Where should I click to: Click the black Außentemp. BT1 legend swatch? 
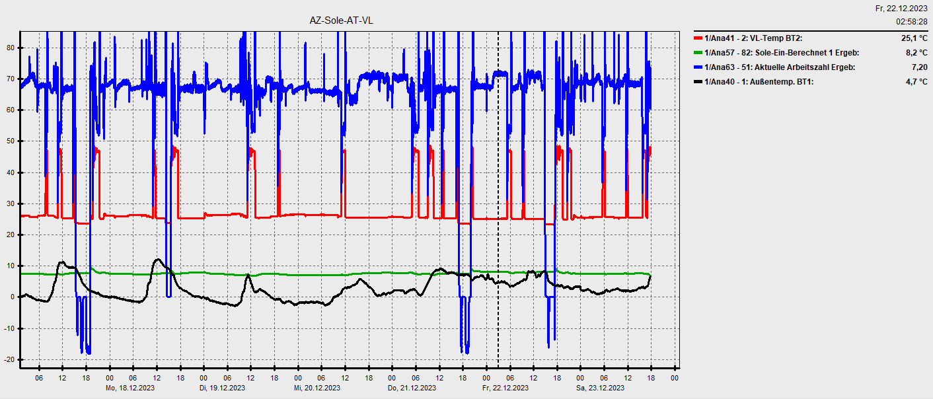(698, 82)
